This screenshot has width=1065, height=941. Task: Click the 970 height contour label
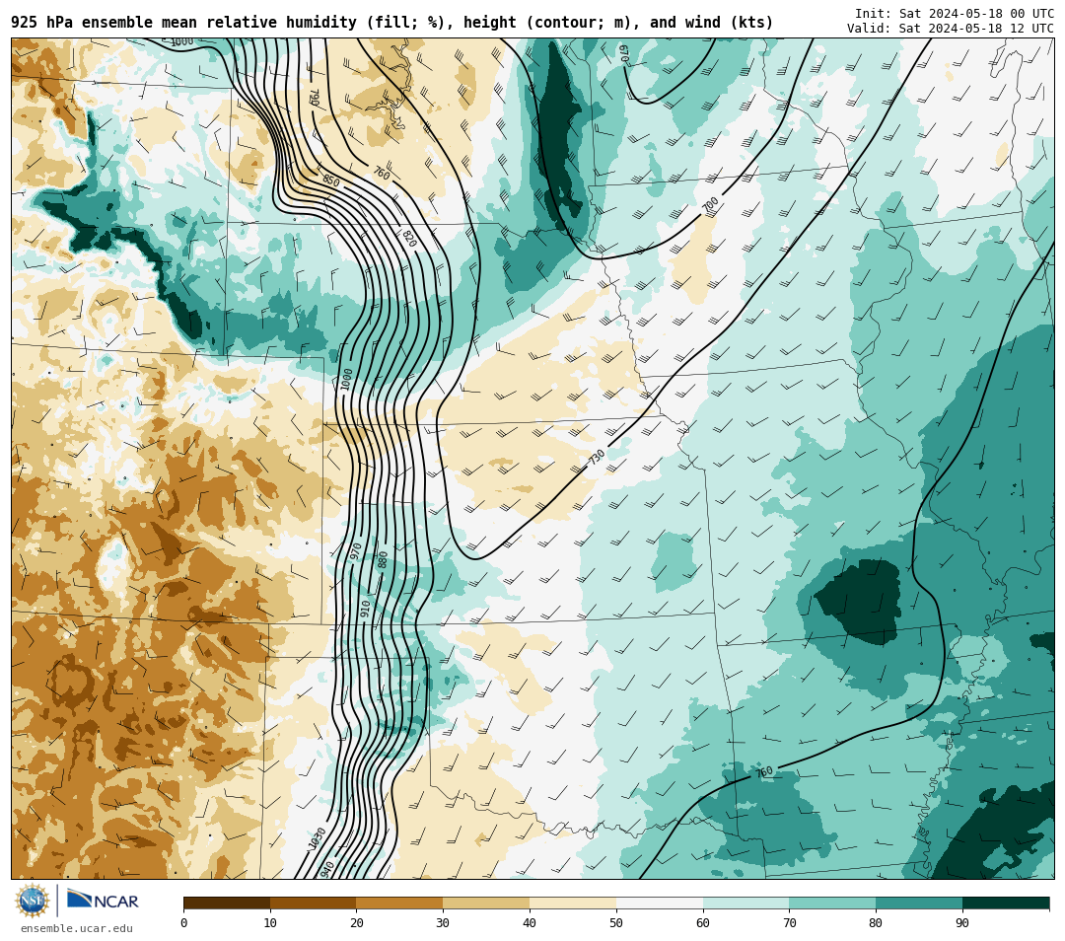pos(355,551)
